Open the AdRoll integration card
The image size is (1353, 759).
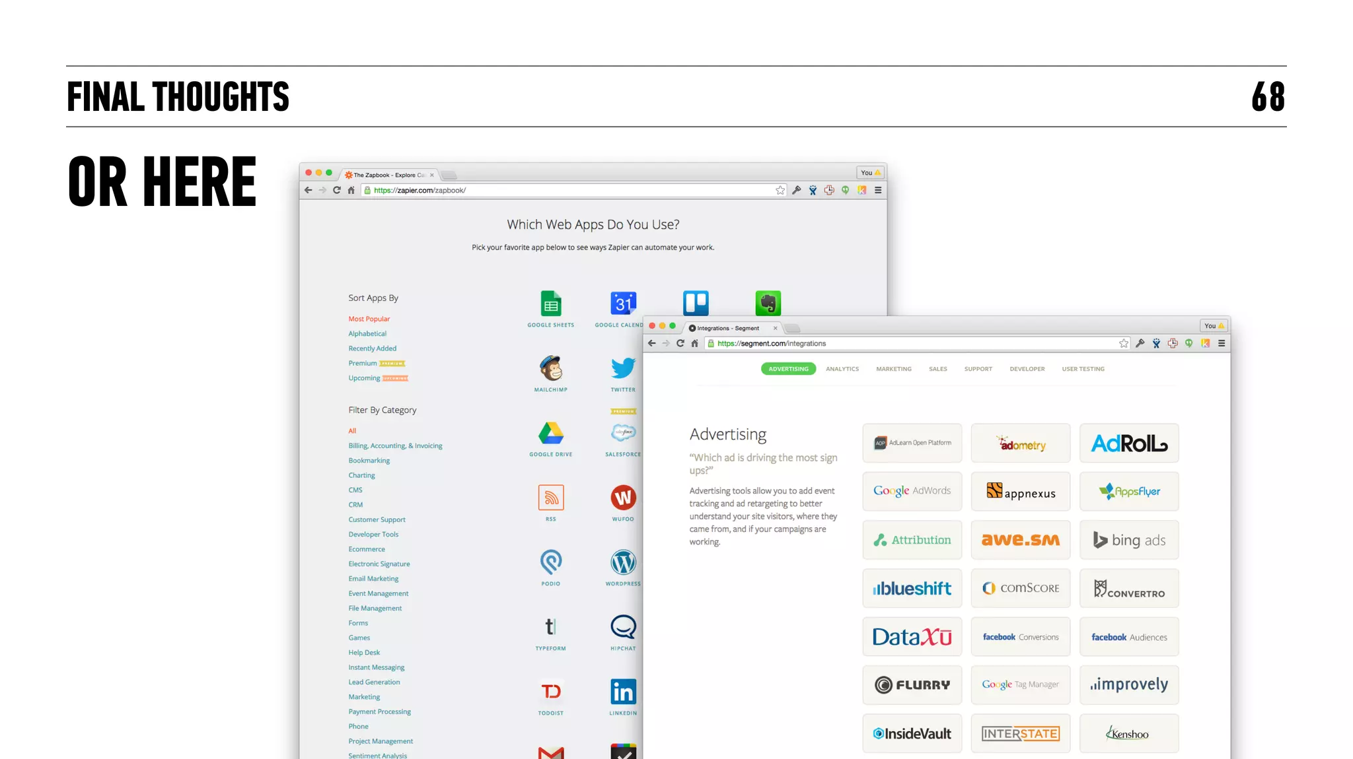[x=1128, y=444]
